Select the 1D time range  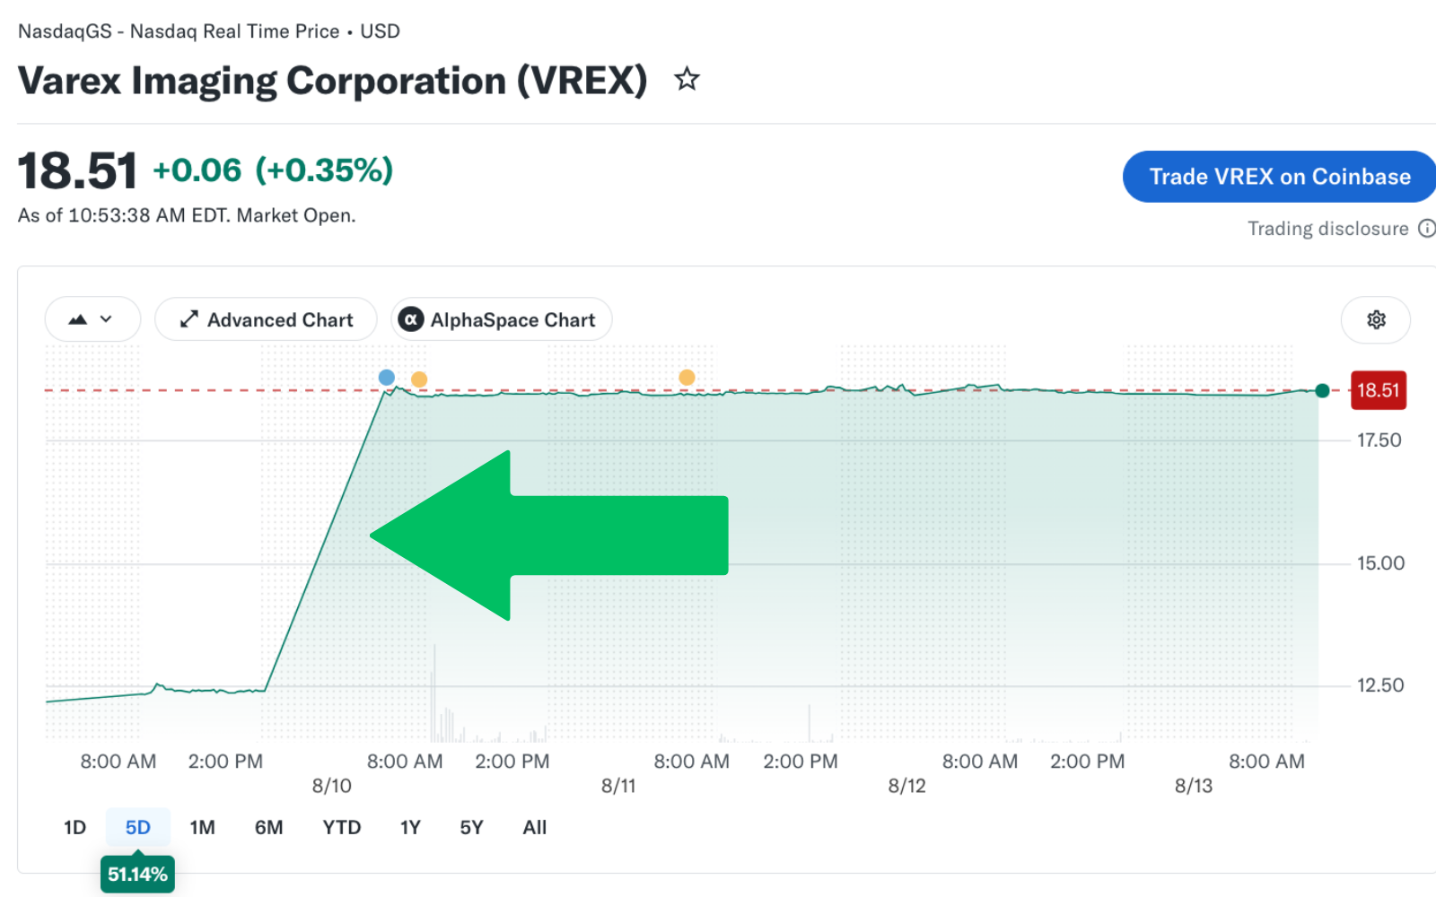(x=74, y=827)
